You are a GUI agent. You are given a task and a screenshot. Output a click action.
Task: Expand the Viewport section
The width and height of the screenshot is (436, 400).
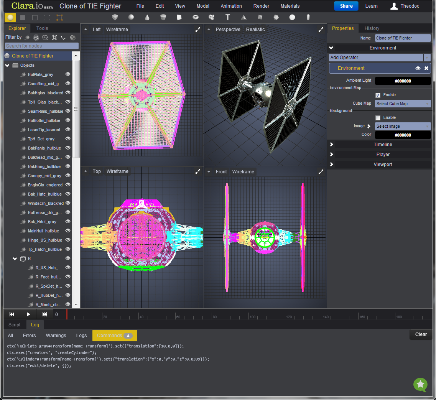(x=331, y=165)
